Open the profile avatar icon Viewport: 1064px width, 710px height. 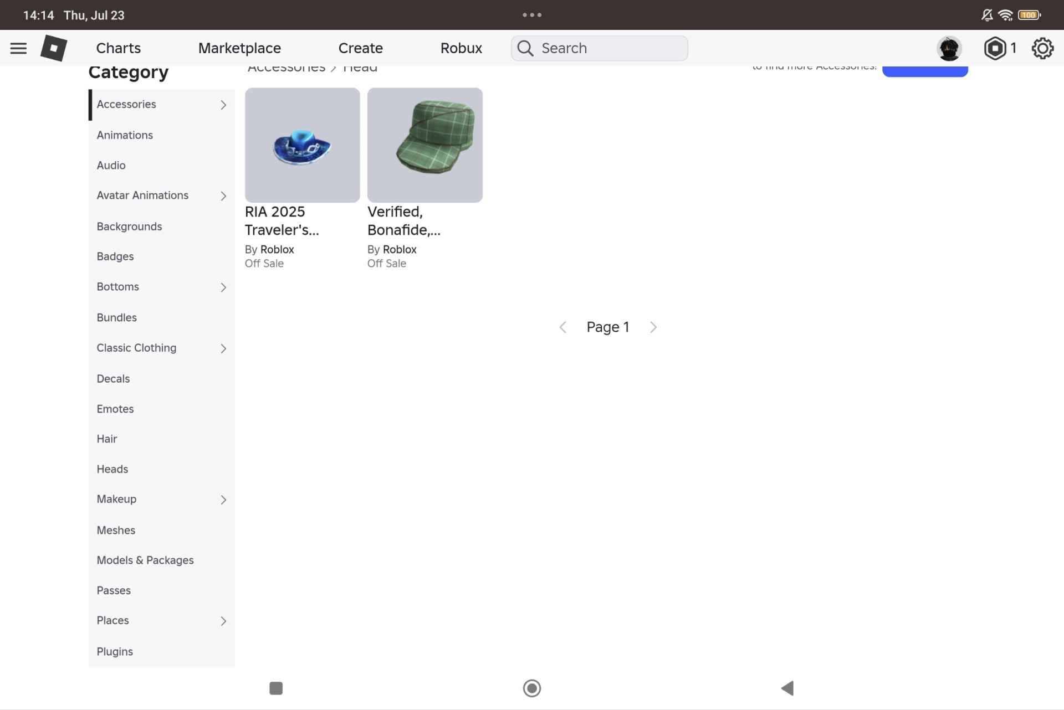click(x=949, y=48)
